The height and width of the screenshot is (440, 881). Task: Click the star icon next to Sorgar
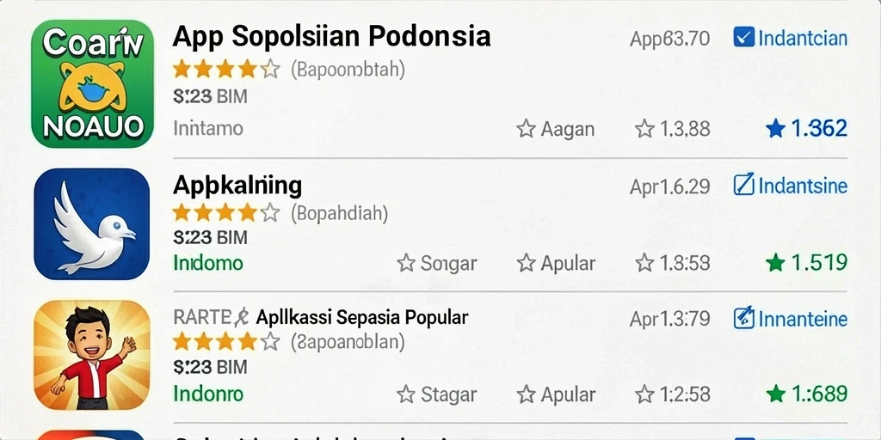click(x=406, y=263)
